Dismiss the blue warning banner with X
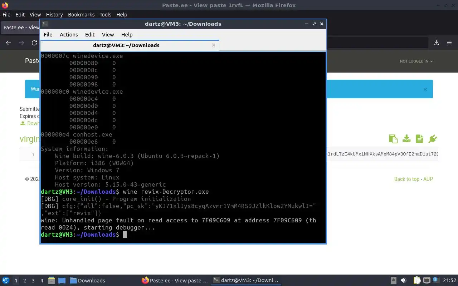 click(425, 89)
